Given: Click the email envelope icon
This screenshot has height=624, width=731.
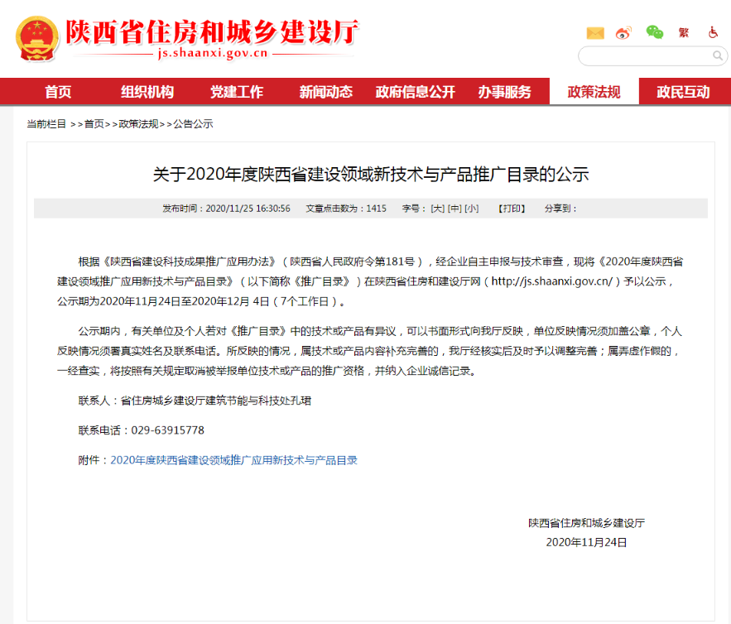Looking at the screenshot, I should point(595,32).
